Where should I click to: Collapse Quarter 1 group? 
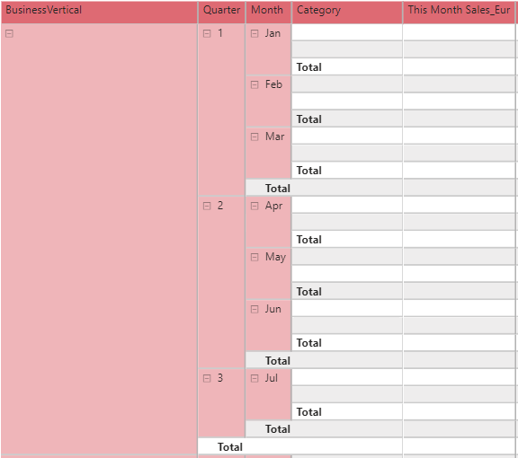click(x=207, y=33)
